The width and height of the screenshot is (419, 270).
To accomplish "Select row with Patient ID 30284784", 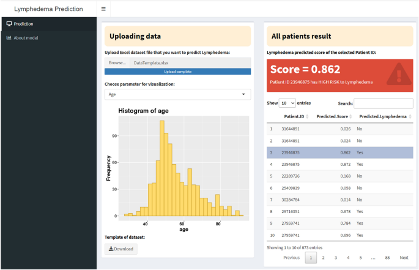I will [x=340, y=200].
